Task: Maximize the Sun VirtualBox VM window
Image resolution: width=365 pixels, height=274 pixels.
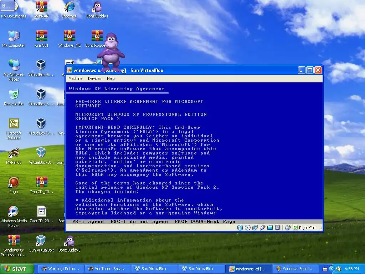Action: click(x=310, y=70)
